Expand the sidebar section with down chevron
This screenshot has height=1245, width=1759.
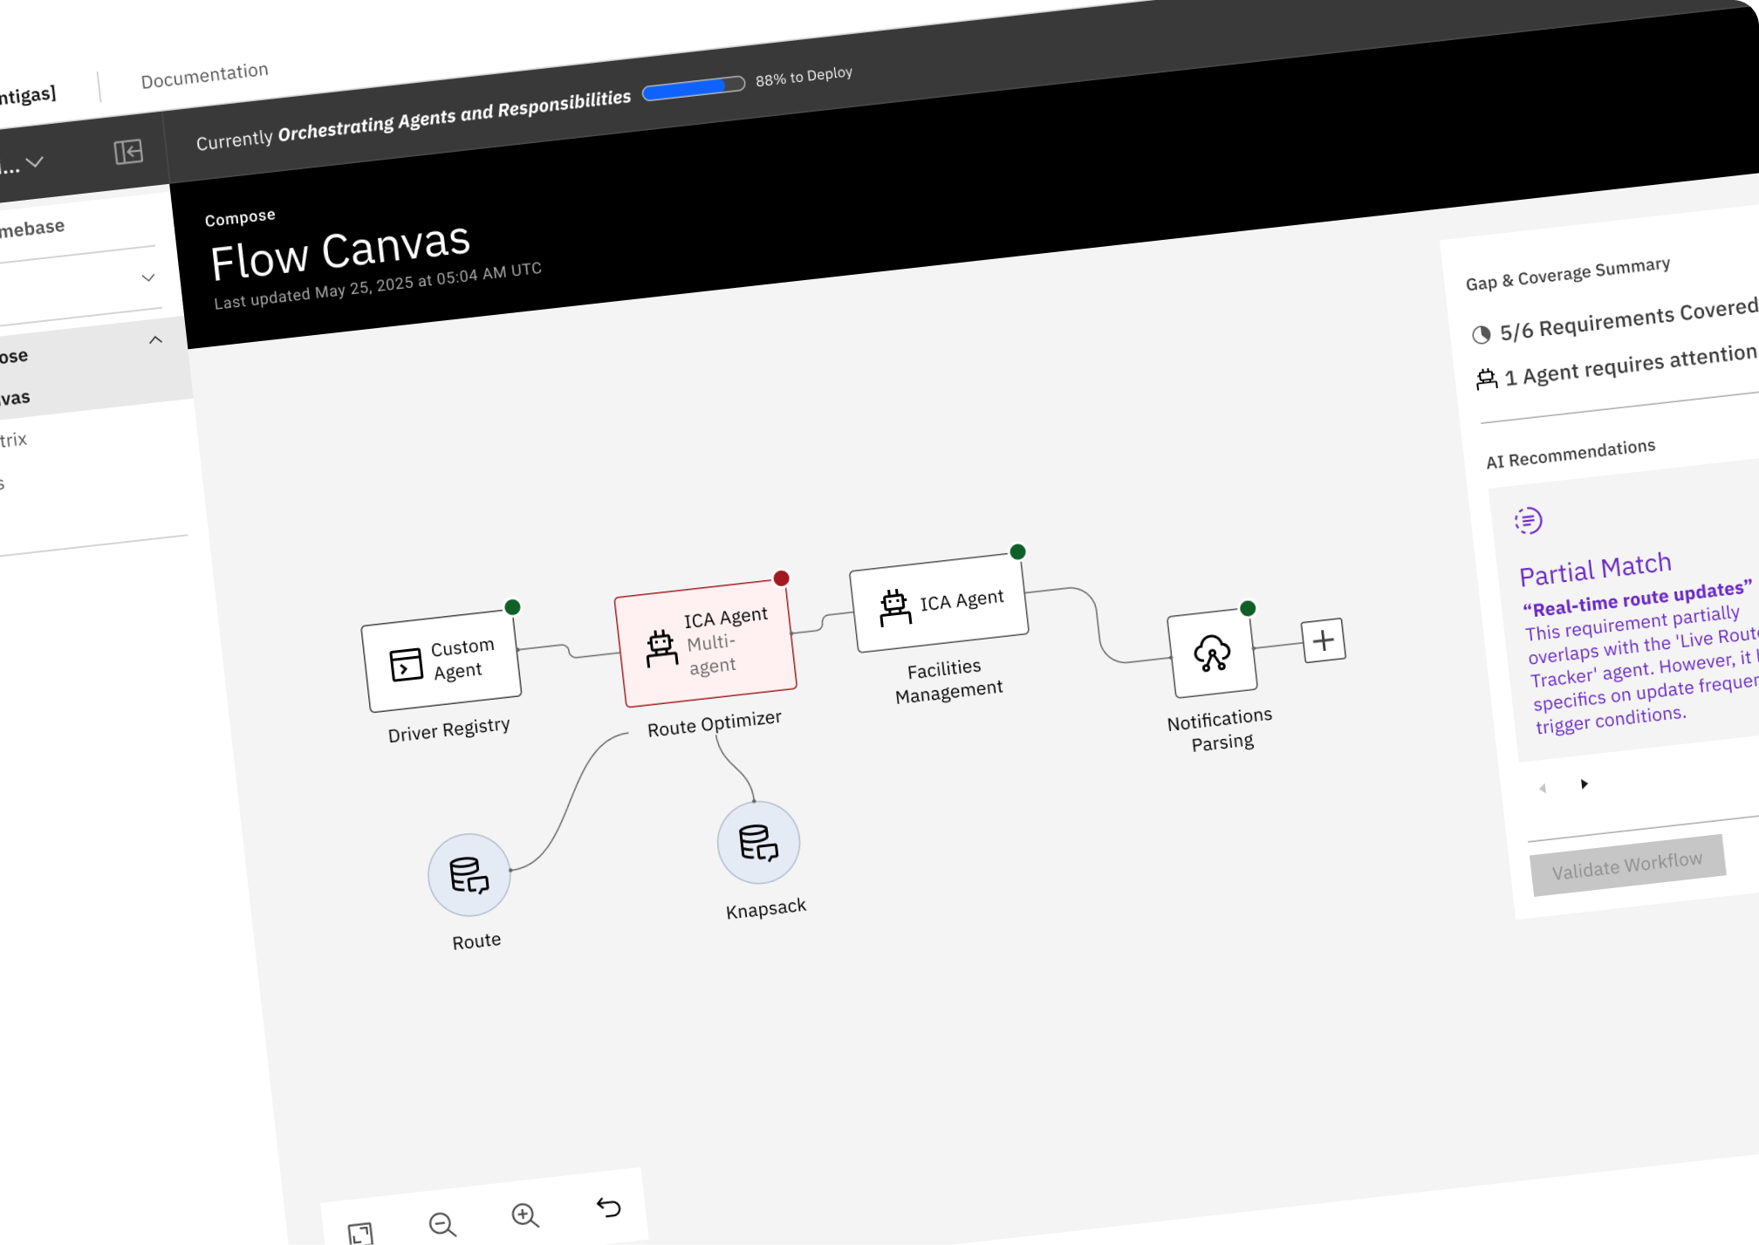[x=148, y=277]
